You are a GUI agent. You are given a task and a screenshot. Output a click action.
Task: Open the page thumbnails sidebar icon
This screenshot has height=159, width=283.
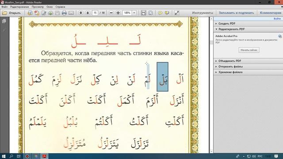pos(4,21)
